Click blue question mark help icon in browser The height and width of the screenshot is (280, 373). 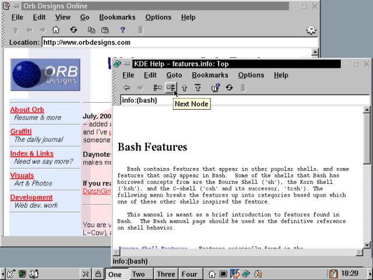tap(122, 30)
